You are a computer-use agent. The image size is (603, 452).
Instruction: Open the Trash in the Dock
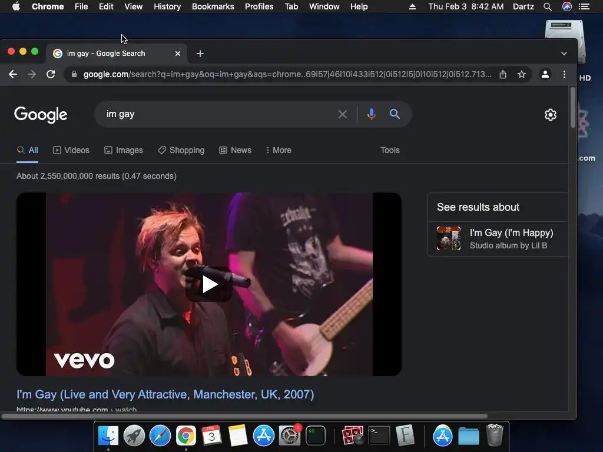click(x=494, y=435)
